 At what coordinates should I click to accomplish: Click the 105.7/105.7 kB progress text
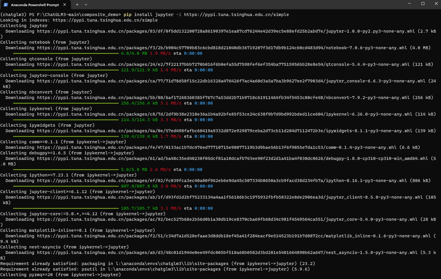click(139, 208)
